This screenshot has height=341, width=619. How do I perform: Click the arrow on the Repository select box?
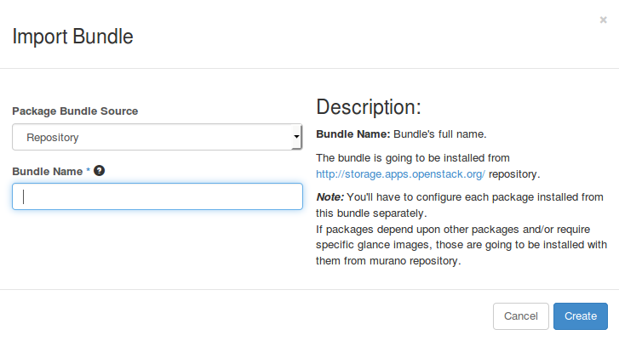[x=295, y=136]
